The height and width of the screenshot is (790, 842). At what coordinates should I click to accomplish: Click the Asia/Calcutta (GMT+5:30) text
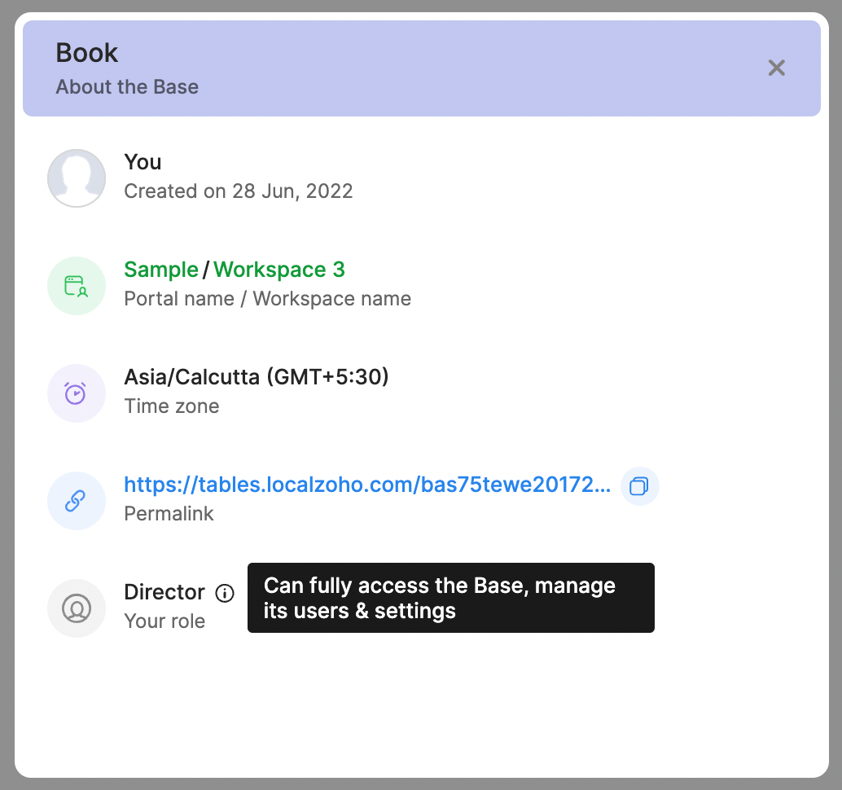256,377
